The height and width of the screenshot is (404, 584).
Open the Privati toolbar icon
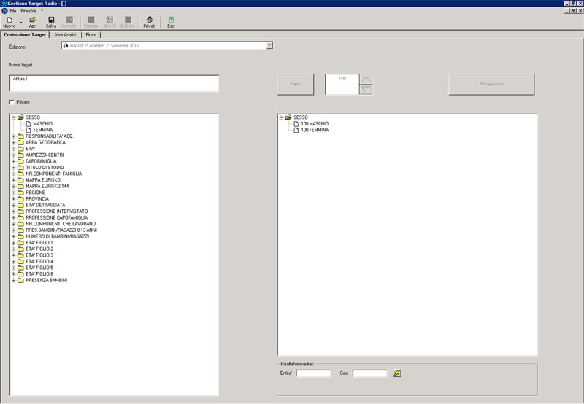pyautogui.click(x=149, y=20)
